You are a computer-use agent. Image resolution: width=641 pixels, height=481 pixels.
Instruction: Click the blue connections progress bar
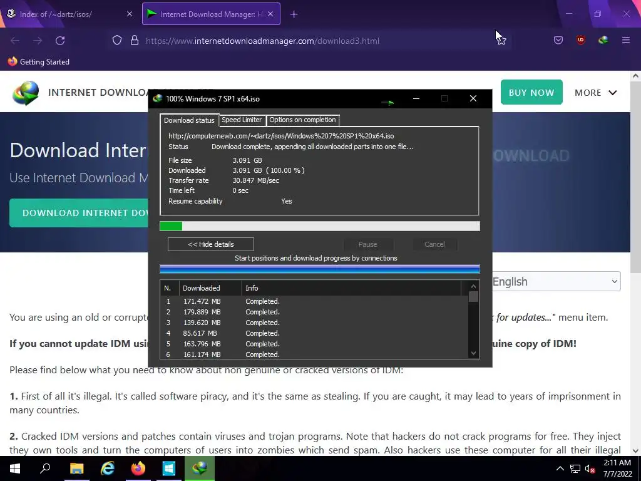(x=320, y=269)
